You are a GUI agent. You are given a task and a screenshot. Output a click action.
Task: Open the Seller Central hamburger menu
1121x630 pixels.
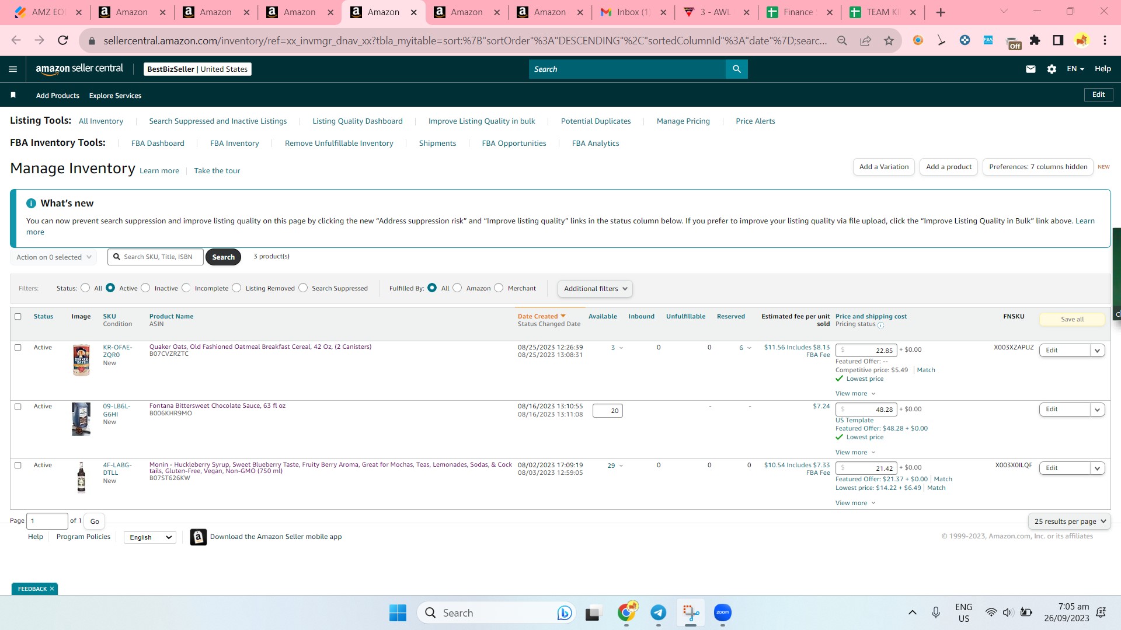coord(13,69)
